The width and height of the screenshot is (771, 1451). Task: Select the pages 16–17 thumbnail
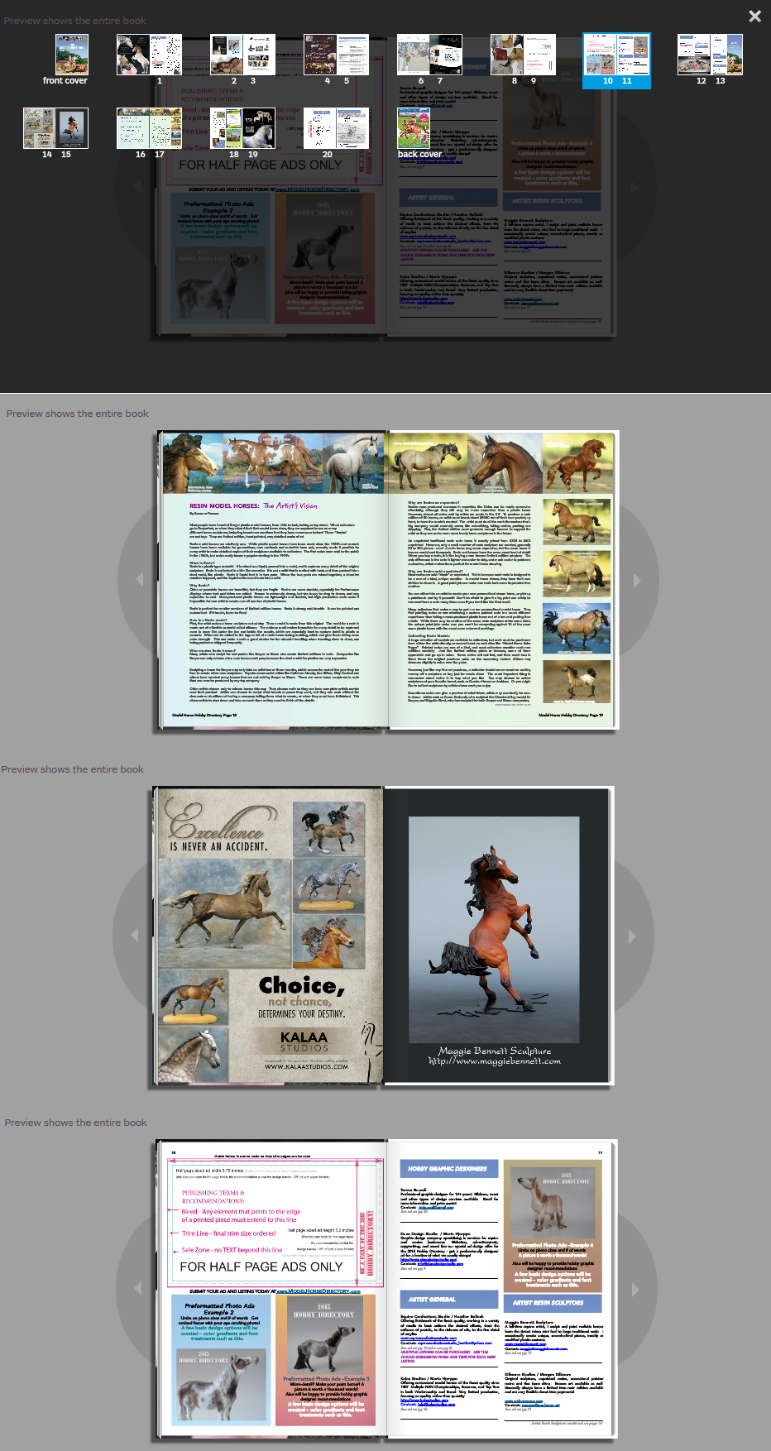coord(149,129)
